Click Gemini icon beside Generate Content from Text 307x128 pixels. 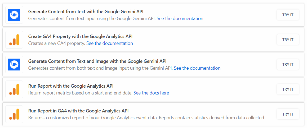coord(14,15)
